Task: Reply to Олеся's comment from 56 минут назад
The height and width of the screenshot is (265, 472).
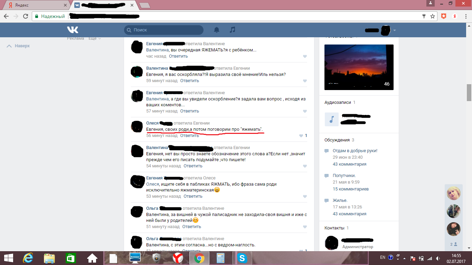Action: point(190,136)
